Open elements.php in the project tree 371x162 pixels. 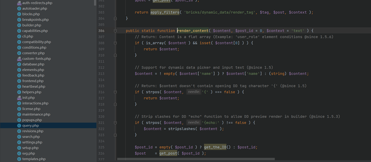[33, 70]
